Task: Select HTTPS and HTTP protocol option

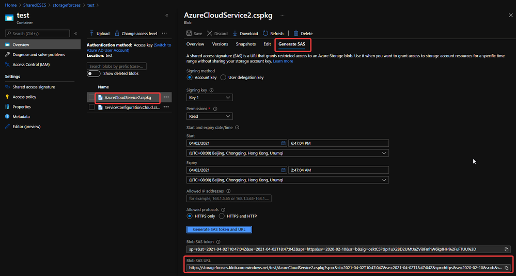Action: pyautogui.click(x=222, y=216)
